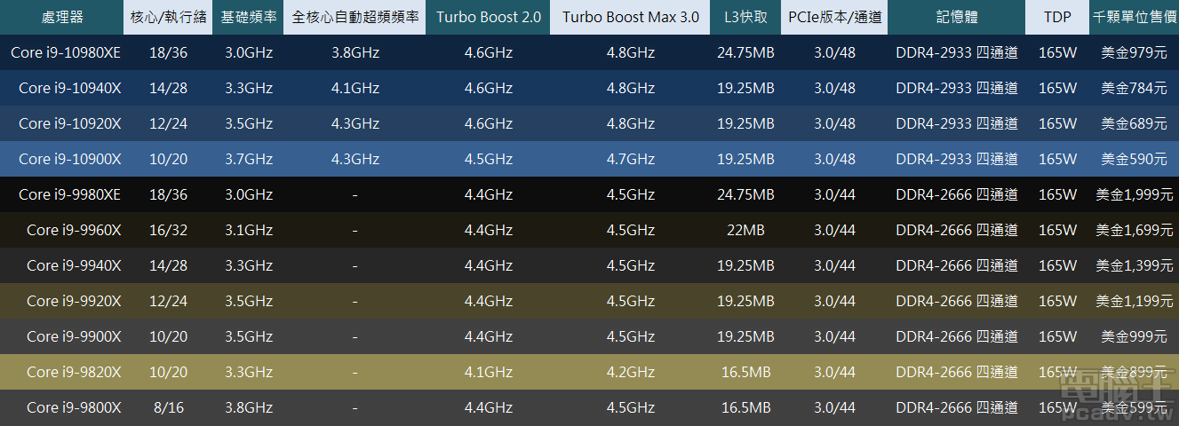Click the 24.75MB cache of Core i9-10980XE
Viewport: 1179px width, 426px height.
pos(745,52)
